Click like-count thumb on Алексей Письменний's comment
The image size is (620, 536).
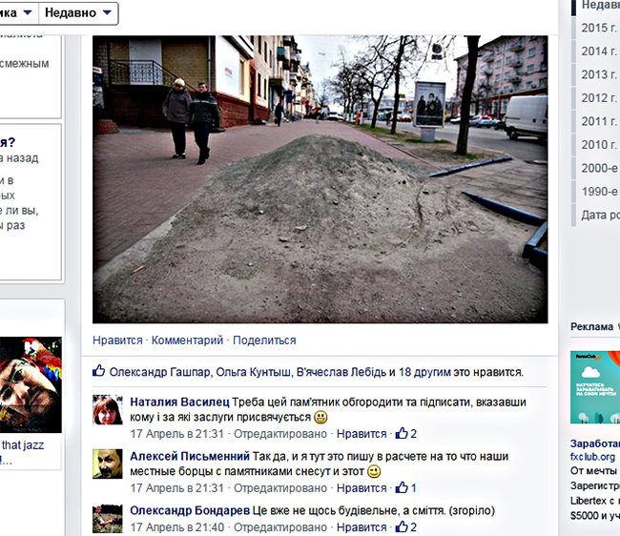pyautogui.click(x=403, y=488)
